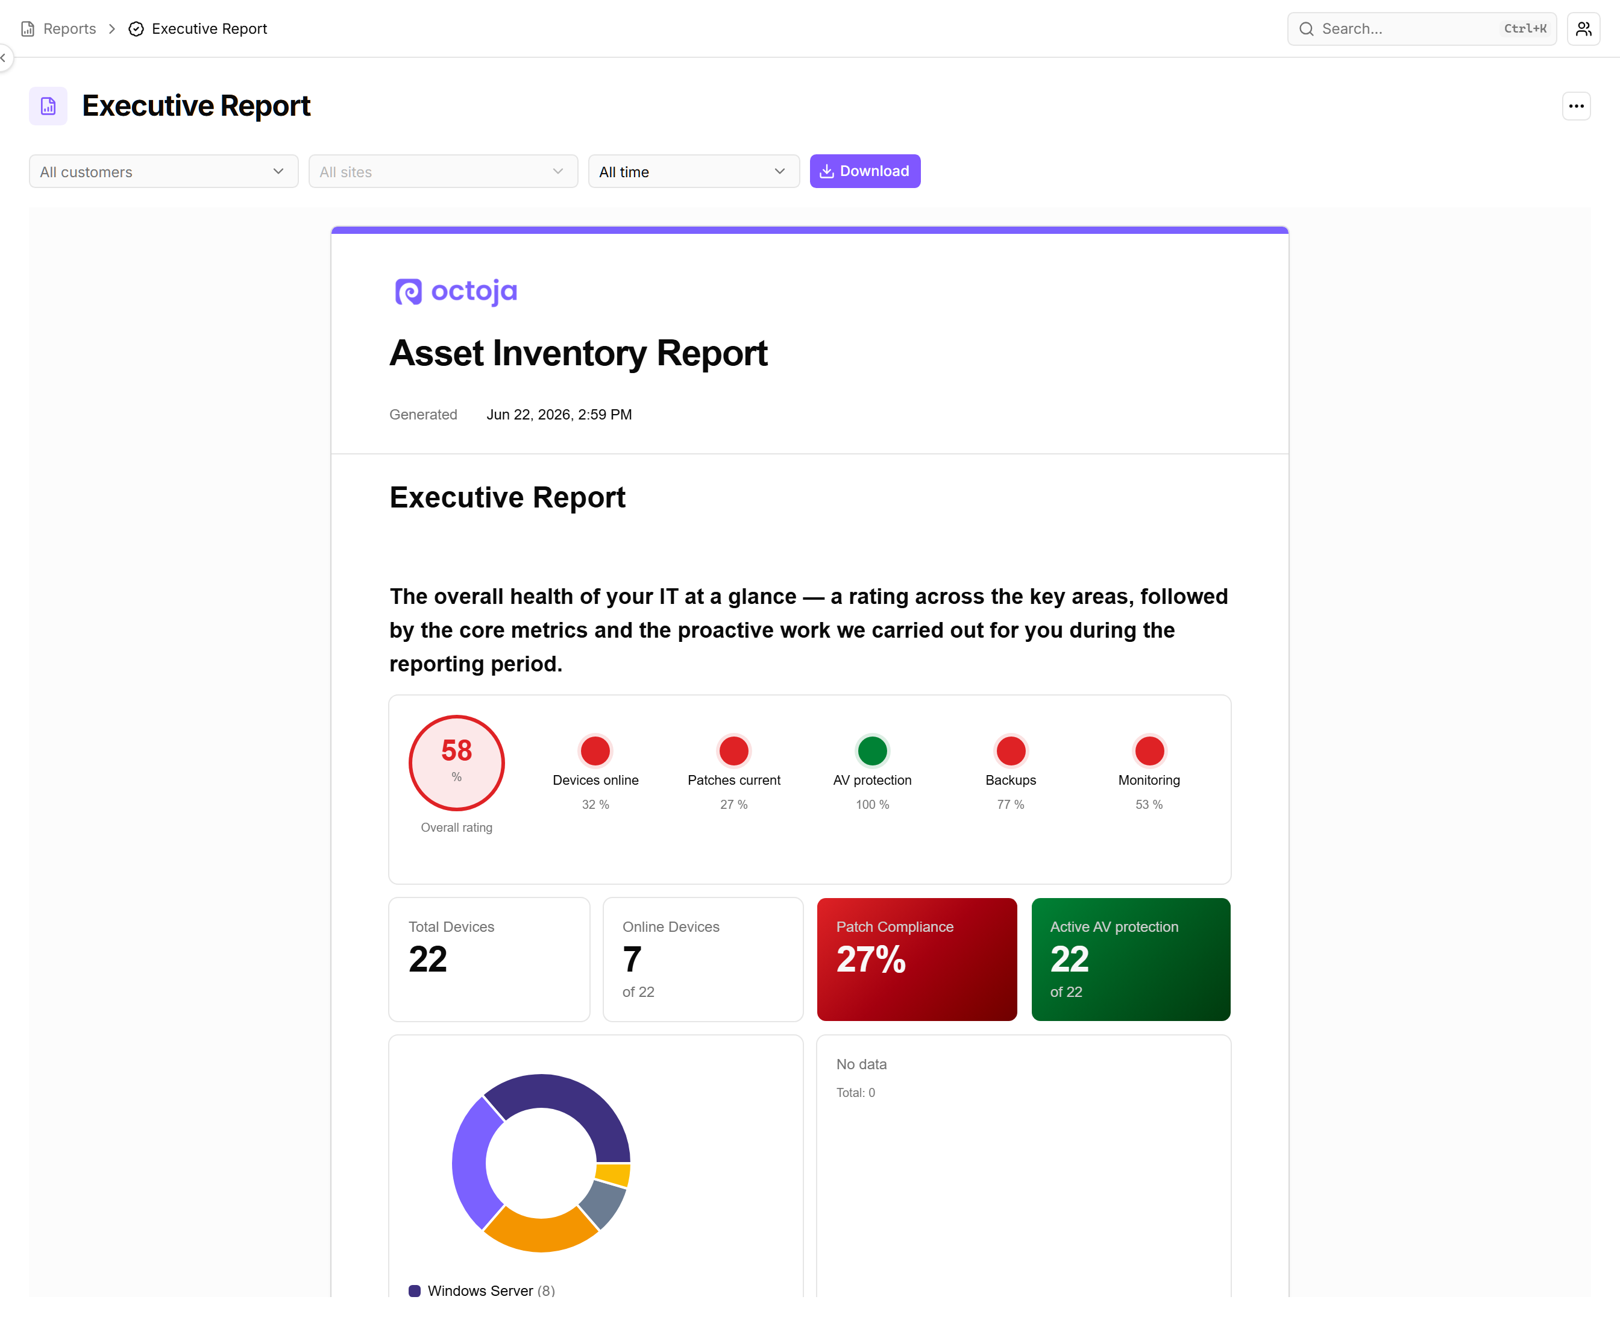Click the 'Overall rating' label
This screenshot has width=1620, height=1326.
pyautogui.click(x=457, y=828)
